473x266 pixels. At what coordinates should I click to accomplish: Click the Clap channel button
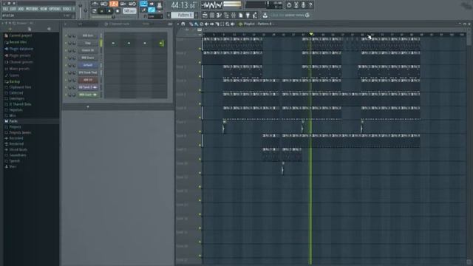click(88, 43)
